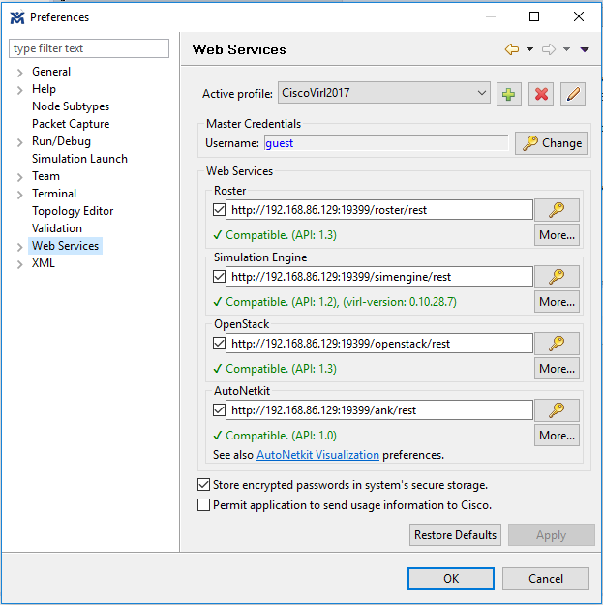Screen dimensions: 603x605
Task: Click the Simulation Engine key credentials icon
Action: pyautogui.click(x=557, y=277)
